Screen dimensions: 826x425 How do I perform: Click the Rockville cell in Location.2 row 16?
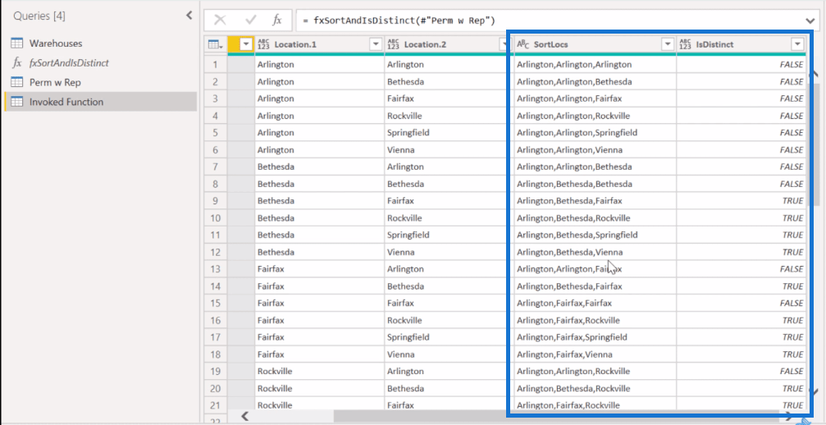click(449, 320)
